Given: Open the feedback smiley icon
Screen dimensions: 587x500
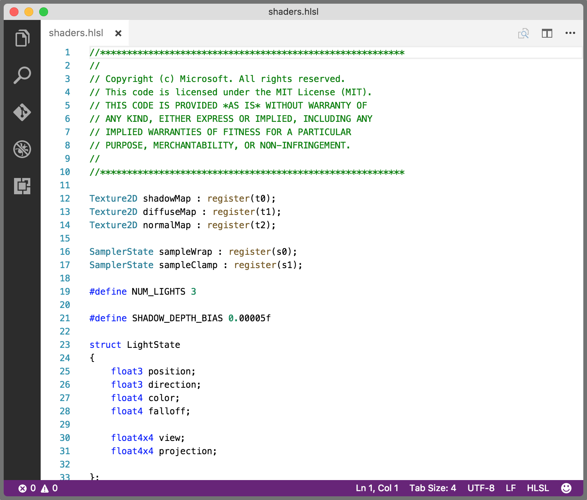Looking at the screenshot, I should 566,488.
